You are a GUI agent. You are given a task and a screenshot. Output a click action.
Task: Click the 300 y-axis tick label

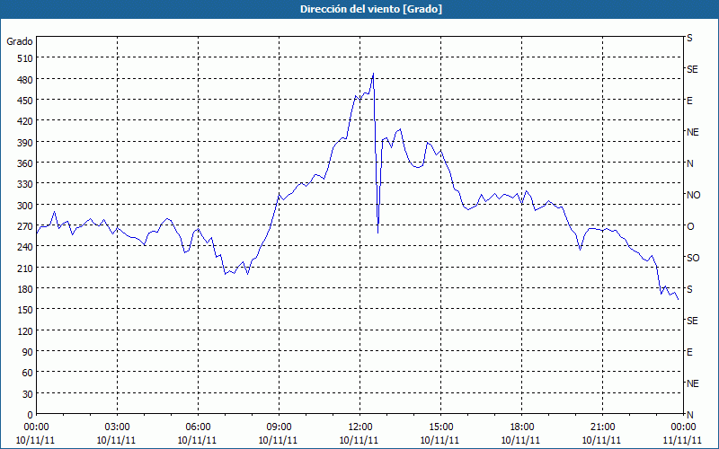pyautogui.click(x=25, y=206)
